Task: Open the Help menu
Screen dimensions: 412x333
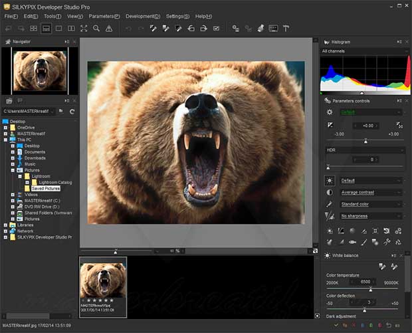Action: pyautogui.click(x=203, y=17)
